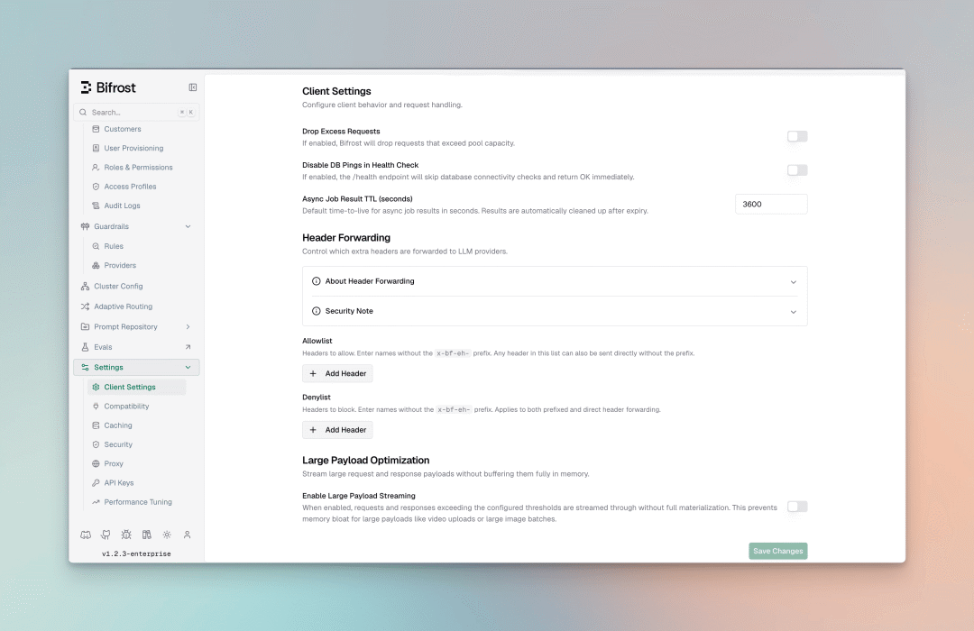Open the GitHub icon in sidebar footer
This screenshot has height=631, width=974.
coord(106,535)
